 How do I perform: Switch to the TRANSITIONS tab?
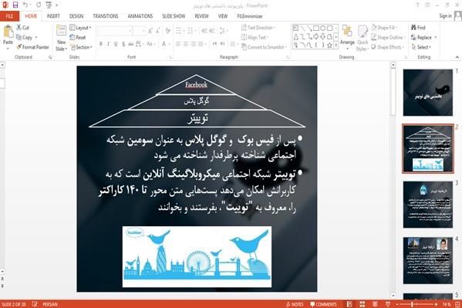tap(106, 16)
